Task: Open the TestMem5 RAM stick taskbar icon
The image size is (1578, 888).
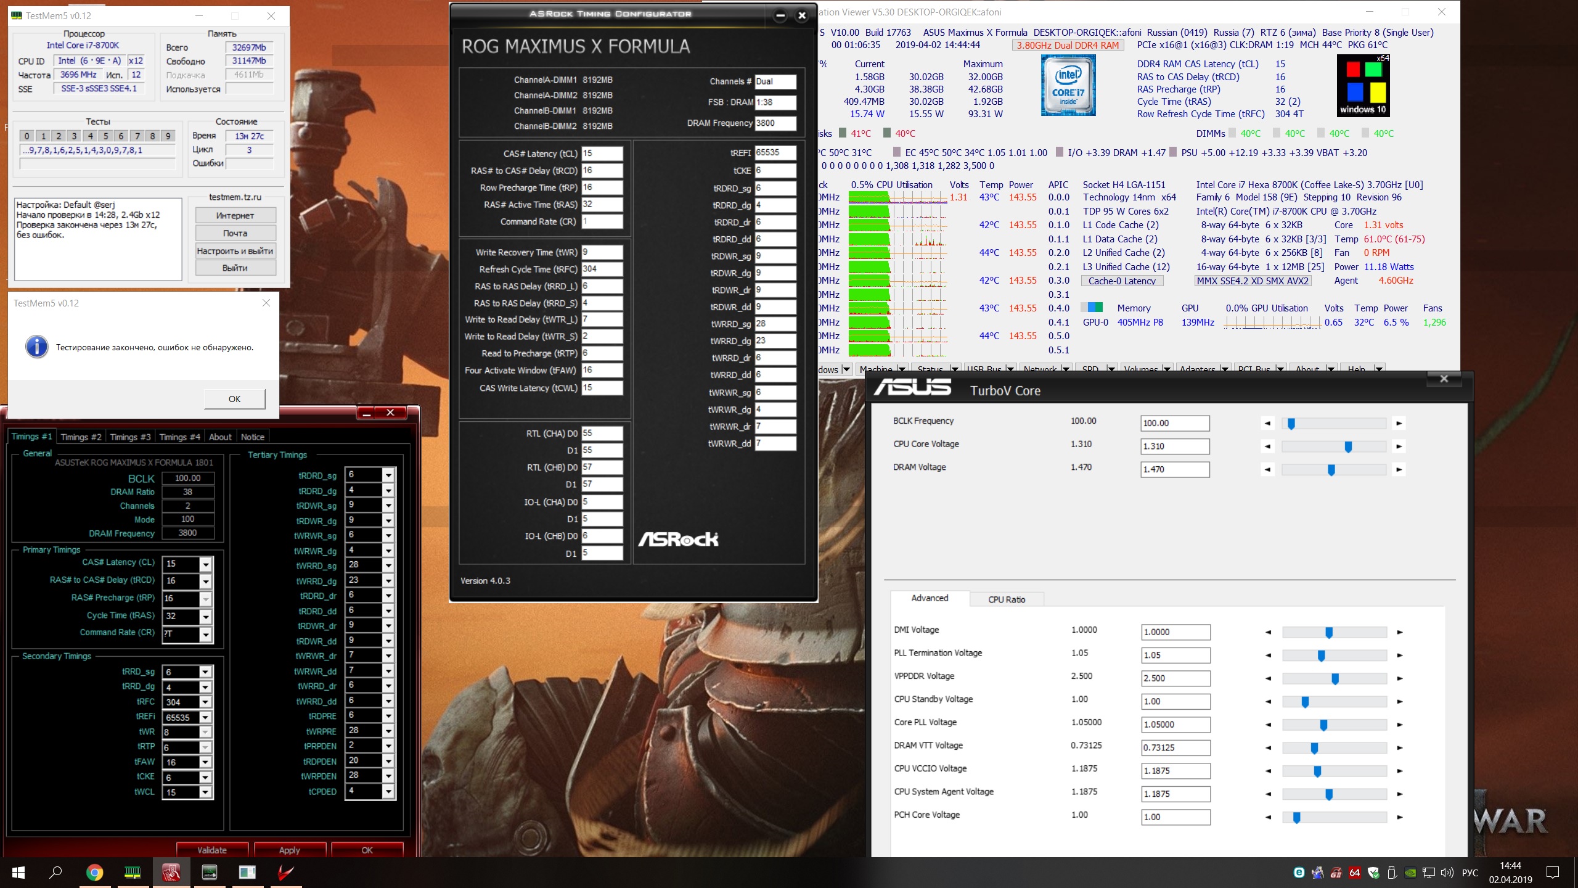Action: pyautogui.click(x=133, y=872)
